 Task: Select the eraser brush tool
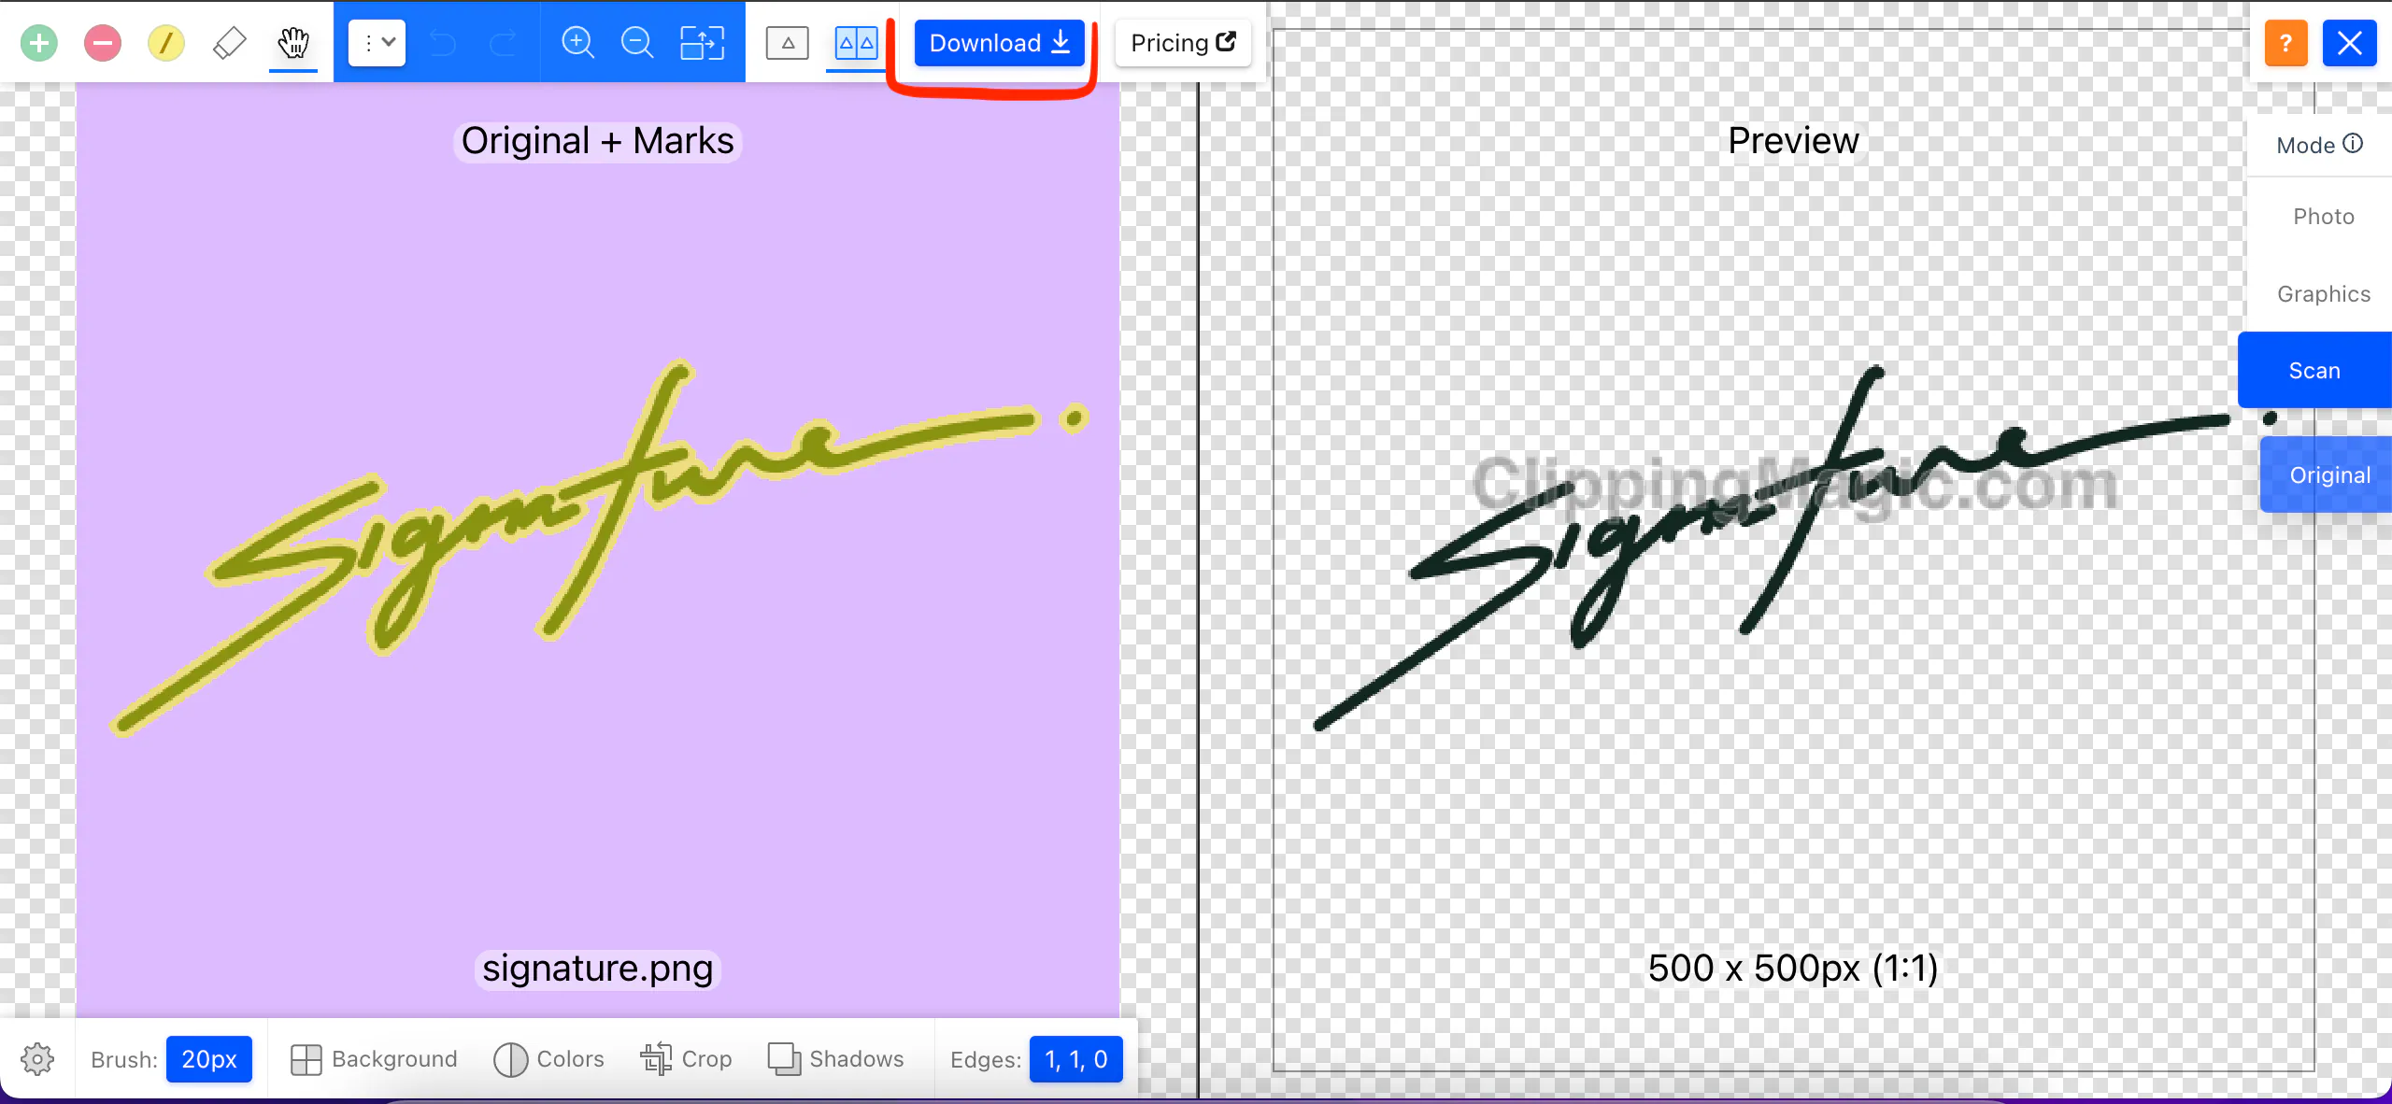[227, 41]
